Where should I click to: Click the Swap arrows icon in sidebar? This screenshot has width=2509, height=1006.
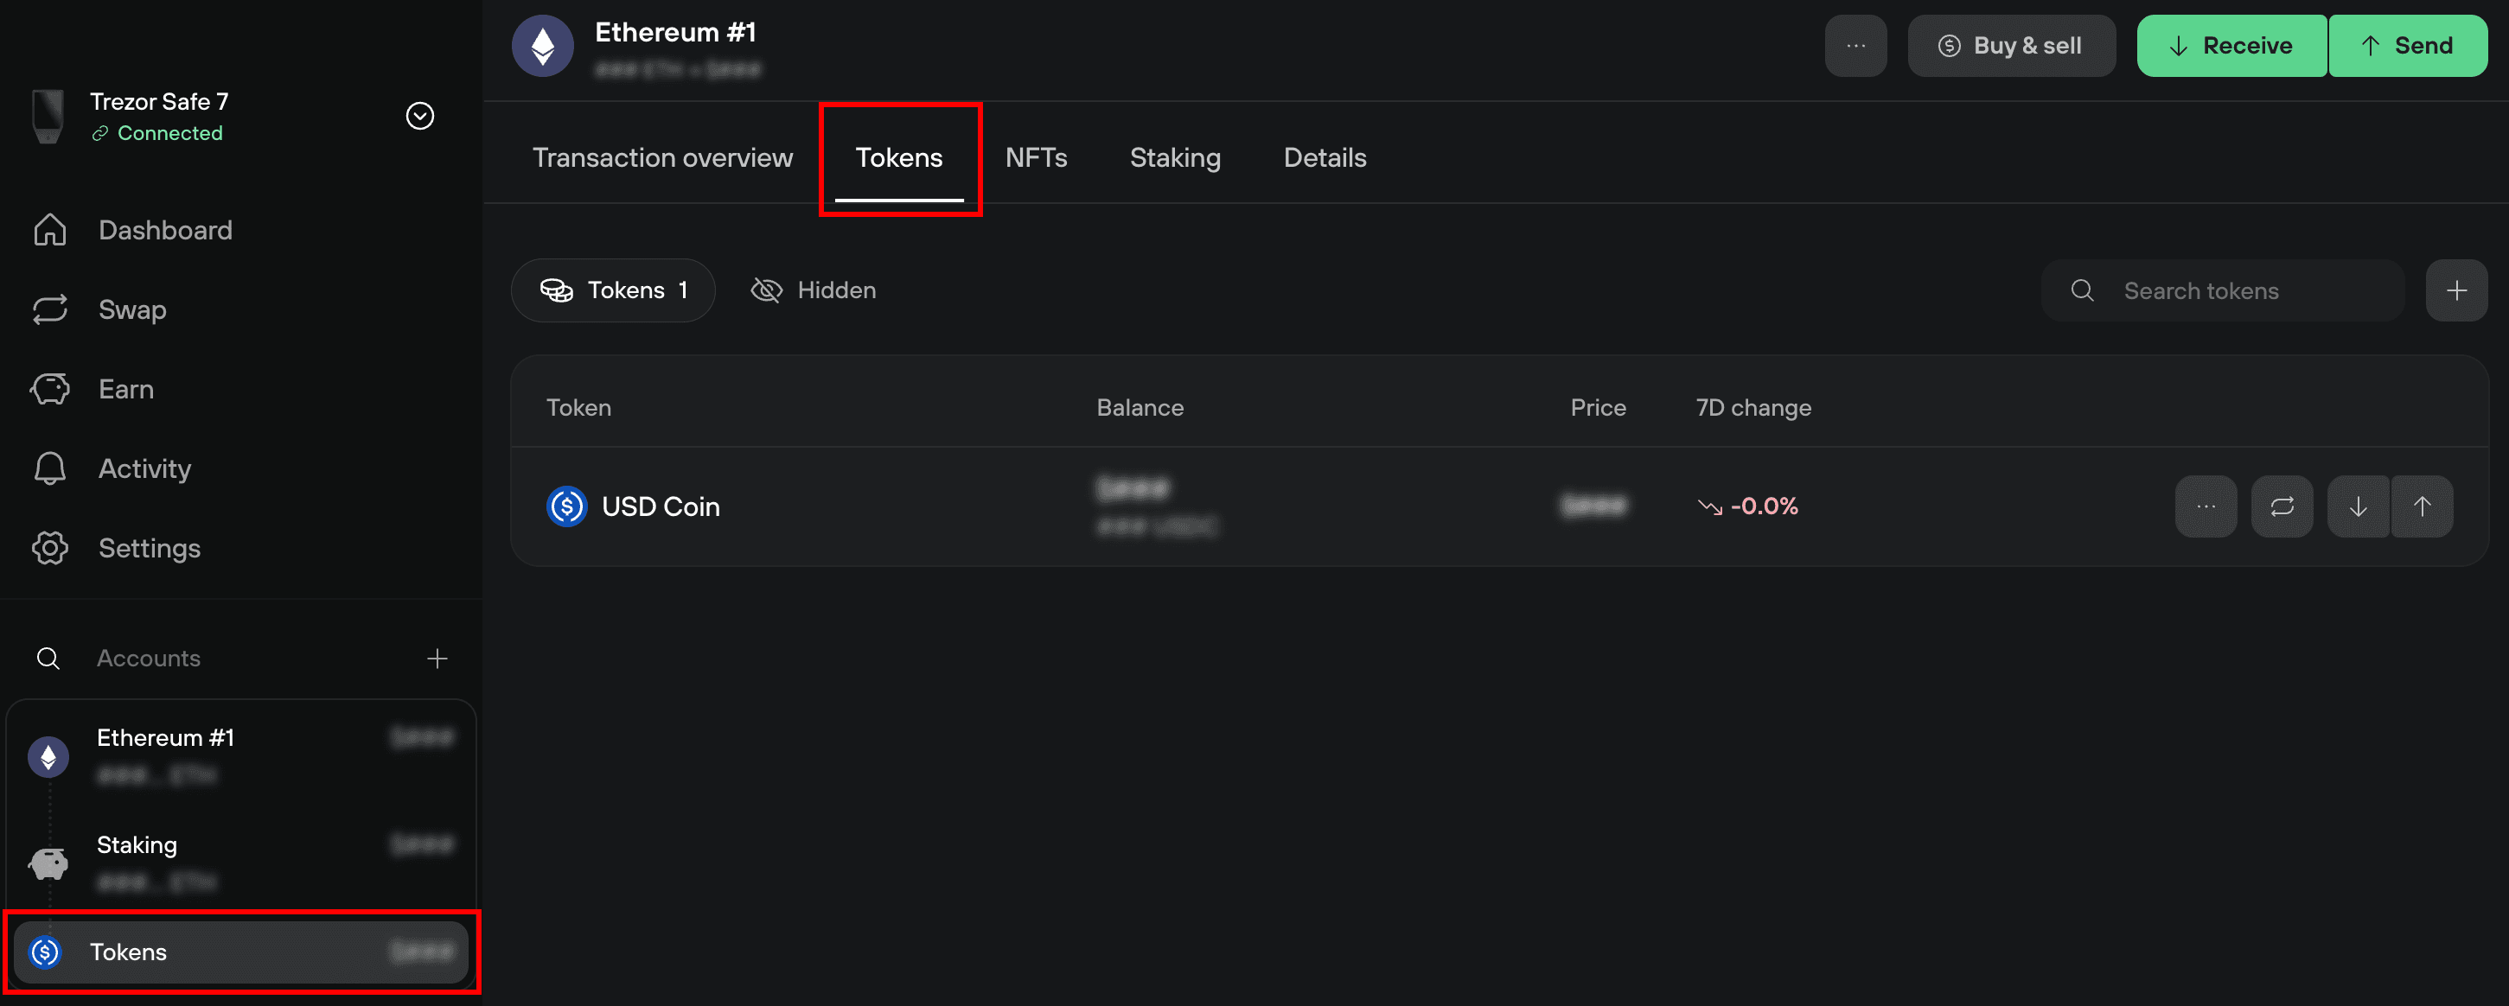point(49,309)
